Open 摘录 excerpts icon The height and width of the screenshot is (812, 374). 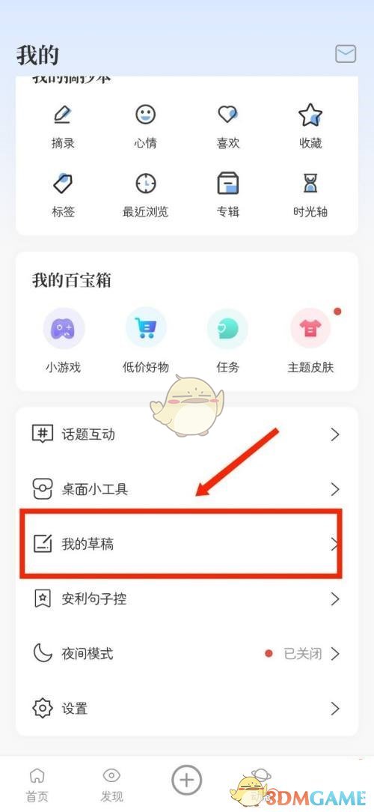point(63,115)
